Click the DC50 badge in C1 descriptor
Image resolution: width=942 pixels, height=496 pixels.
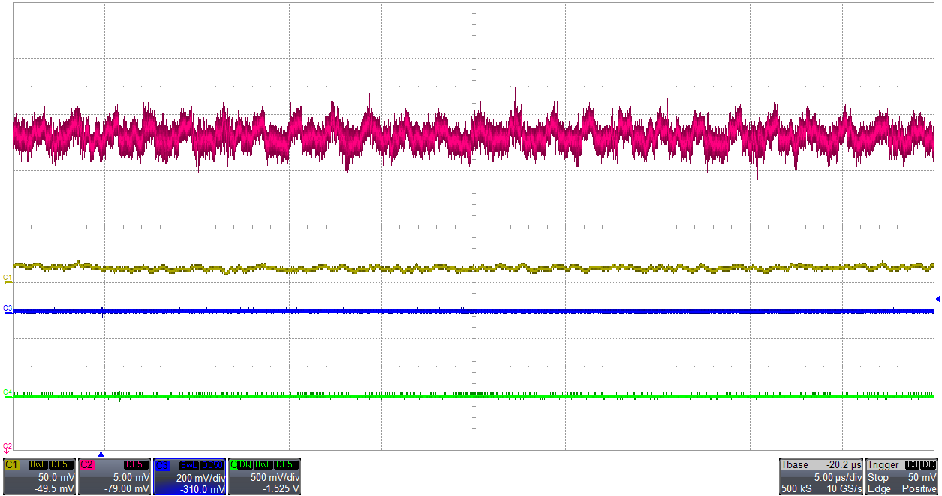[x=61, y=465]
